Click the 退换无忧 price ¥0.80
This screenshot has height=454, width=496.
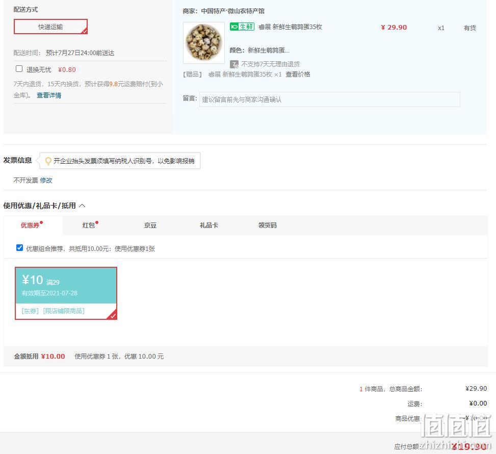click(x=67, y=70)
